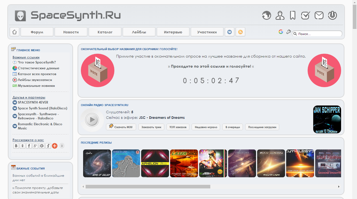Share via Ya.ru running figure icon
357x199 pixels.
click(48, 146)
